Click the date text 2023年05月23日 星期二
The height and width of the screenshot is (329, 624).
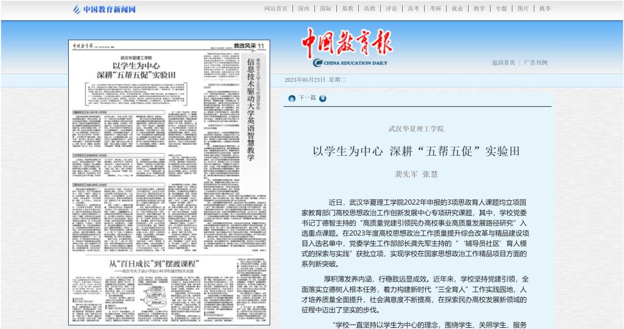(315, 80)
